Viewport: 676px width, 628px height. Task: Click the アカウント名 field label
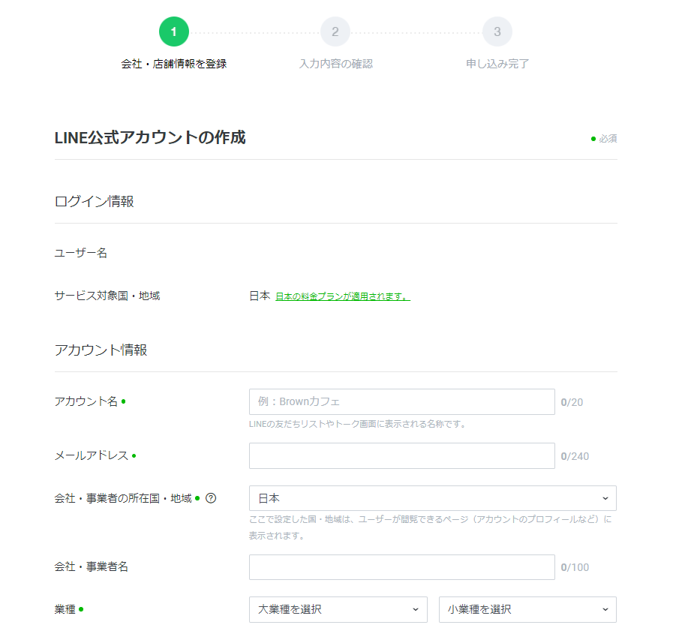(x=86, y=401)
